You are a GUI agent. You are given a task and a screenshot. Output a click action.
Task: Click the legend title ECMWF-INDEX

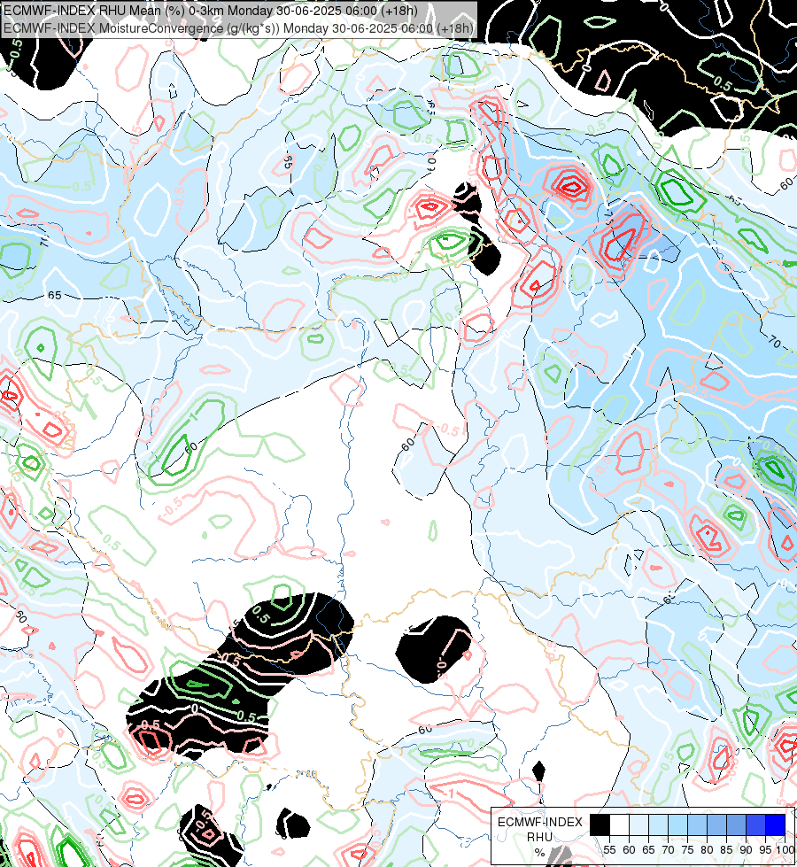pyautogui.click(x=540, y=822)
